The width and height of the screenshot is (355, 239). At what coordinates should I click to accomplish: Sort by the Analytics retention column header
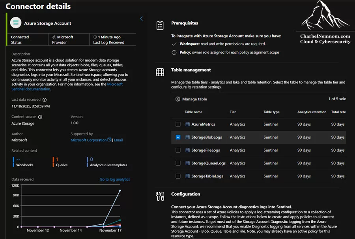click(x=312, y=112)
